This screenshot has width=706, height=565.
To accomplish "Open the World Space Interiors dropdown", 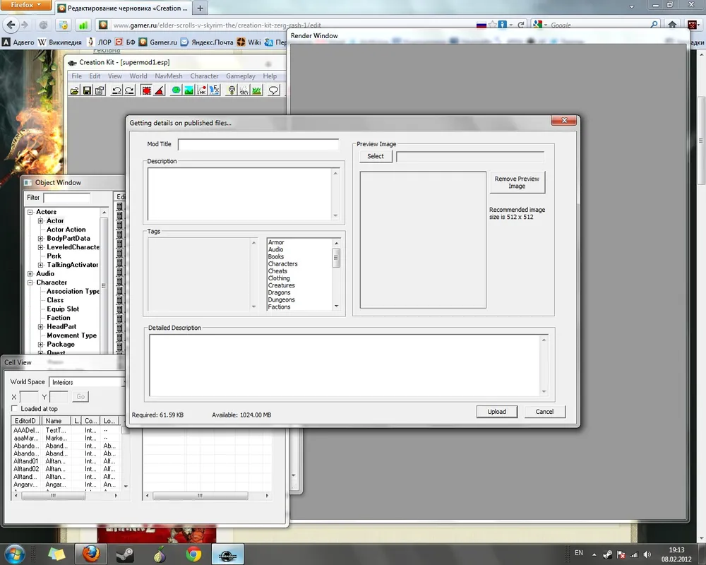I will (x=88, y=382).
